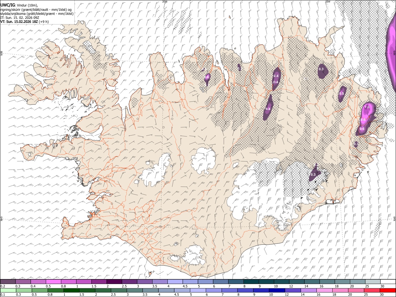The image size is (396, 297).
Task: Click the 'rigning/skúrir' legend description line
Action: (x=36, y=10)
